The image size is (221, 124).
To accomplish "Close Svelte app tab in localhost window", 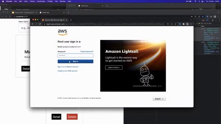I will tap(64, 12).
